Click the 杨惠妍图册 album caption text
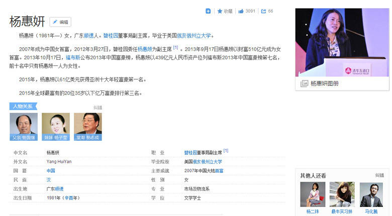The height and width of the screenshot is (216, 392). click(x=325, y=83)
